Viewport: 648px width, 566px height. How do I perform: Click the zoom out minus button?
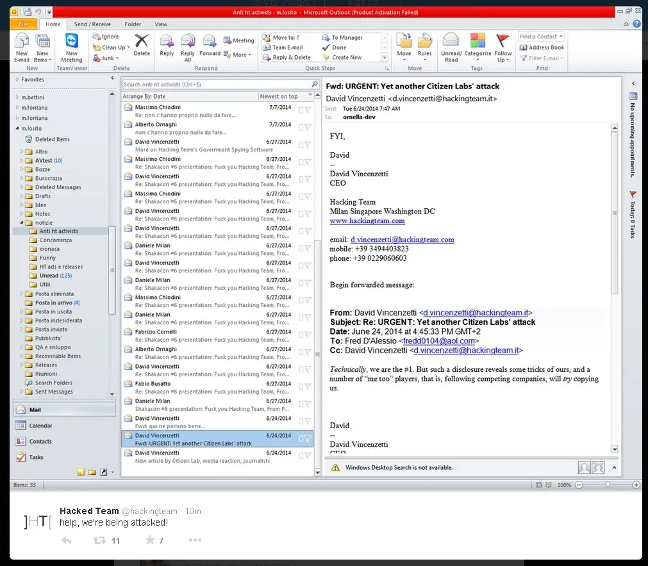(x=579, y=485)
